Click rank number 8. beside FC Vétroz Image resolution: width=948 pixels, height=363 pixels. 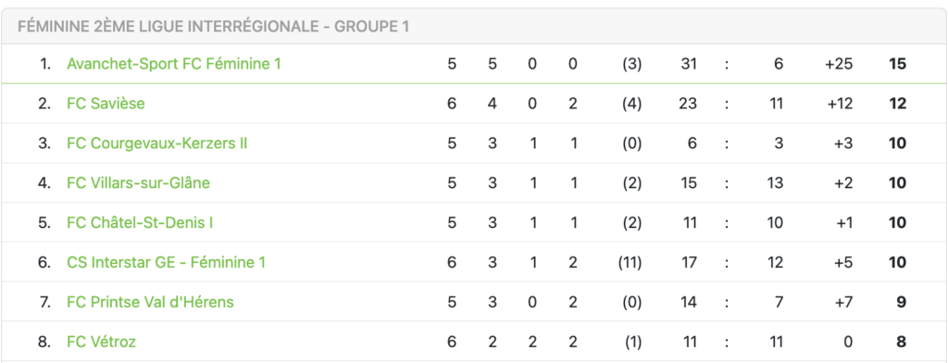pos(44,342)
